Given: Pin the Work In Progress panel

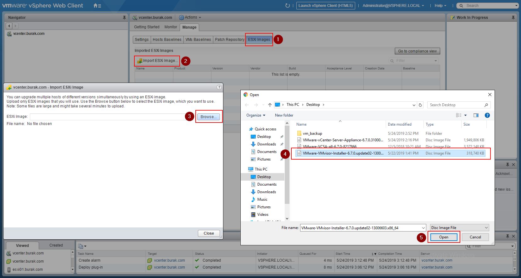Looking at the screenshot, I should [x=513, y=18].
